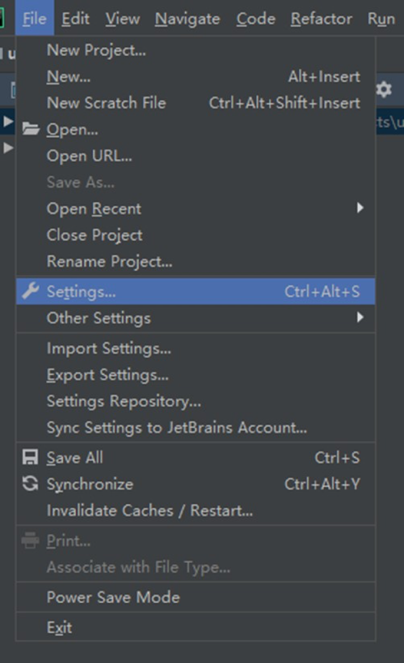
Task: Choose New Scratch File
Action: [106, 103]
